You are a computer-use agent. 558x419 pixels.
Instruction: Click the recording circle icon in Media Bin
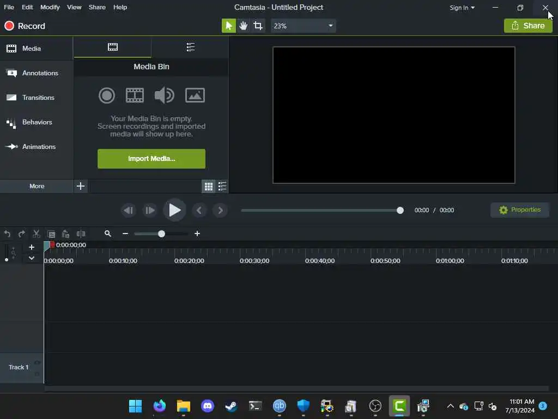tap(106, 95)
